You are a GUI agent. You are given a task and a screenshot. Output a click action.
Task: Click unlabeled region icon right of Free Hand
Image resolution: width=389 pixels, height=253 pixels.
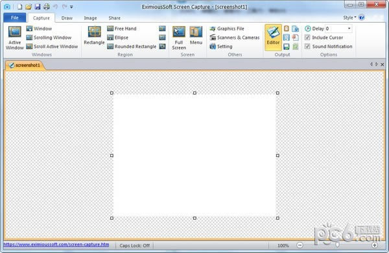(x=162, y=29)
